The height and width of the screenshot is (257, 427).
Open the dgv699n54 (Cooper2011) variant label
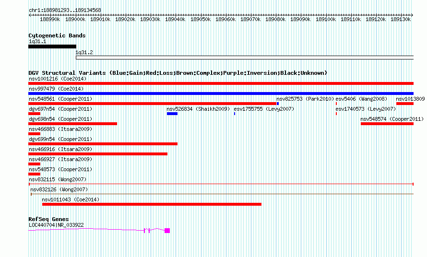point(60,139)
